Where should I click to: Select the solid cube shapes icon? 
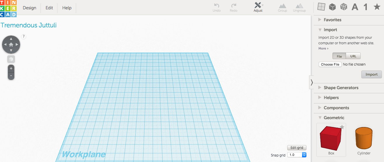[x=332, y=7]
